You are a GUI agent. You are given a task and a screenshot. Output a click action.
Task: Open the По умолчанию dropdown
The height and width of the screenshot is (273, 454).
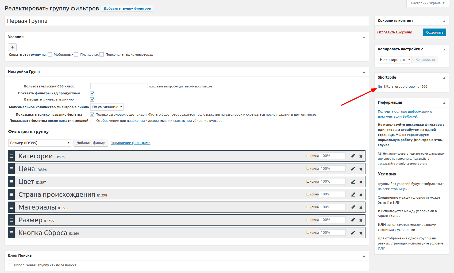(x=107, y=107)
